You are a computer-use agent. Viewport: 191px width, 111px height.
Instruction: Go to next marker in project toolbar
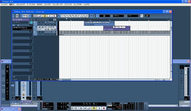pos(37,16)
